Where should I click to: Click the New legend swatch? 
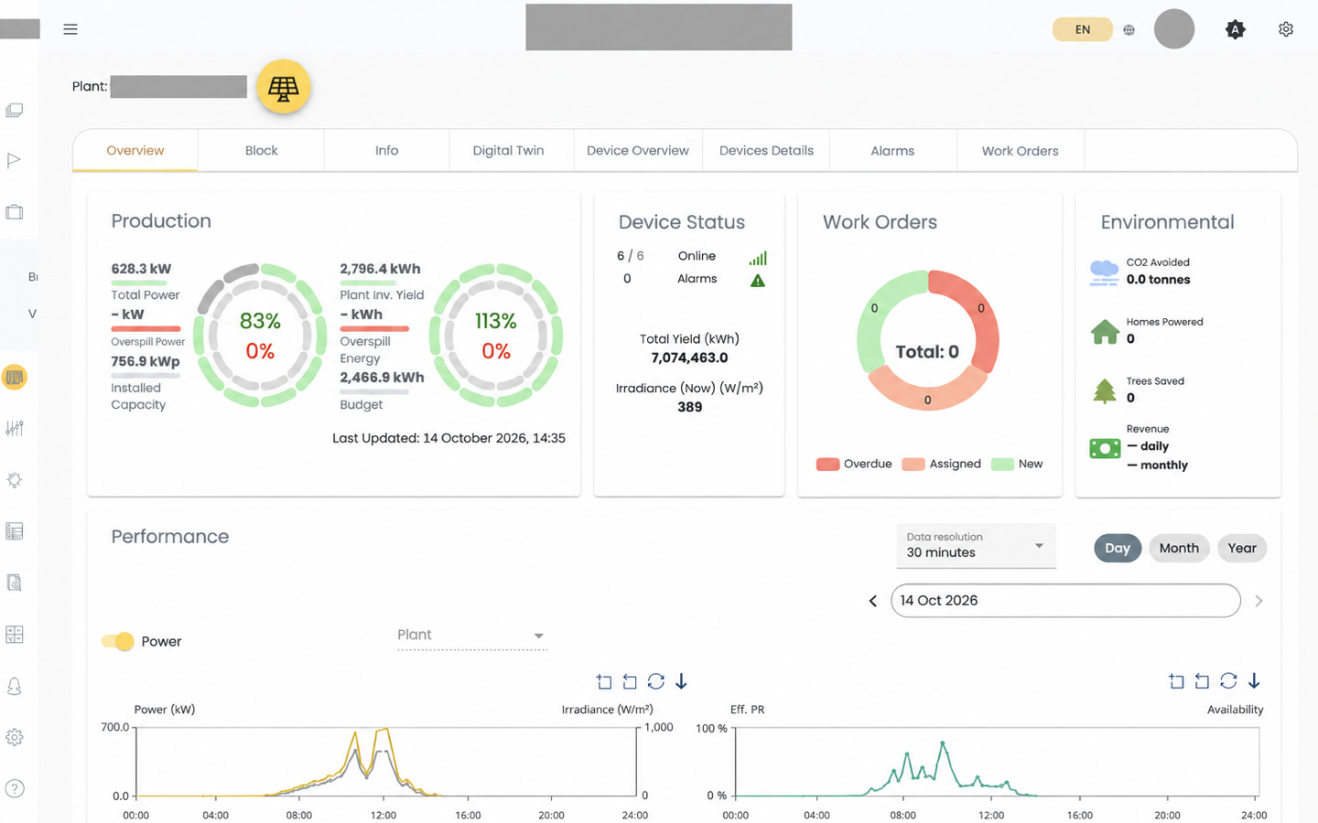click(x=1002, y=465)
